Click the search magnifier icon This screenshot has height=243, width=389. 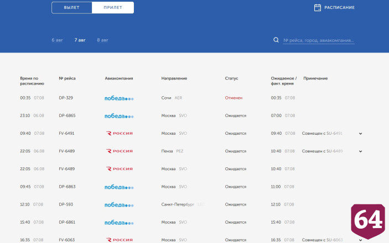coord(276,40)
